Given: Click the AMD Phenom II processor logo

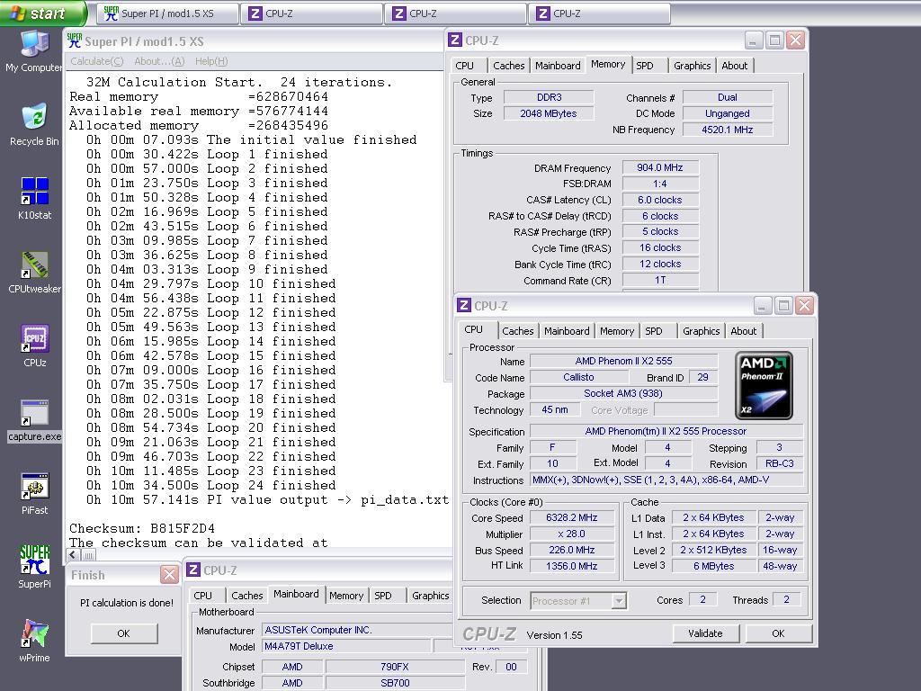Looking at the screenshot, I should point(765,385).
